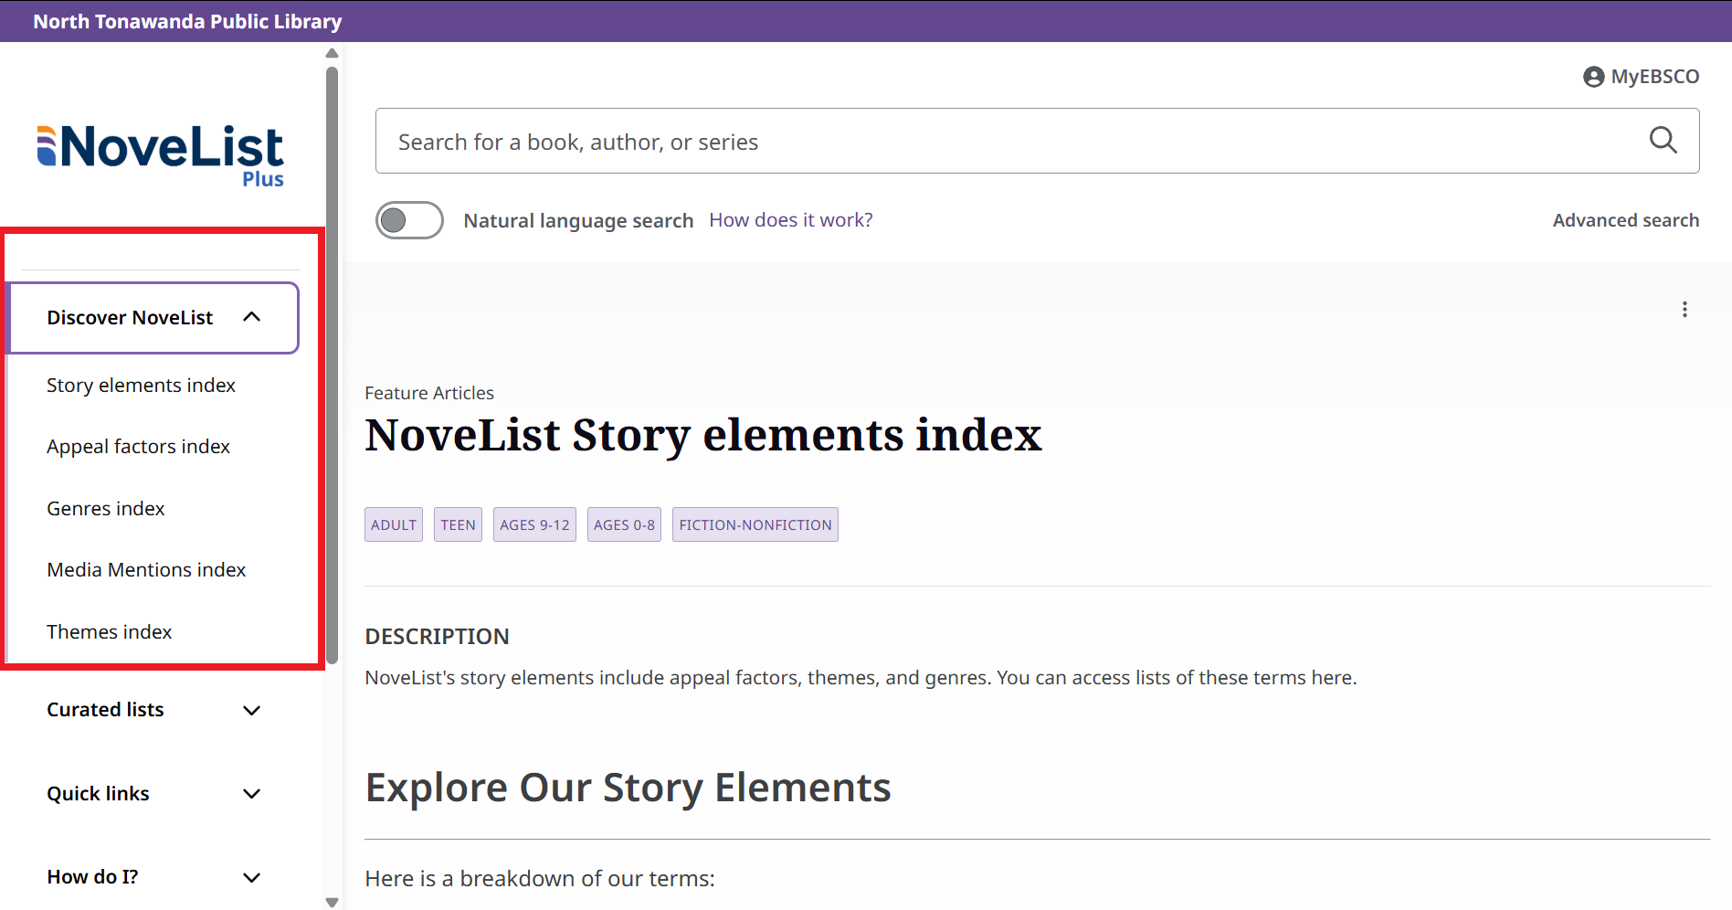Click the North Tonawanda Public Library header
Viewport: 1732px width, 910px height.
click(x=187, y=21)
